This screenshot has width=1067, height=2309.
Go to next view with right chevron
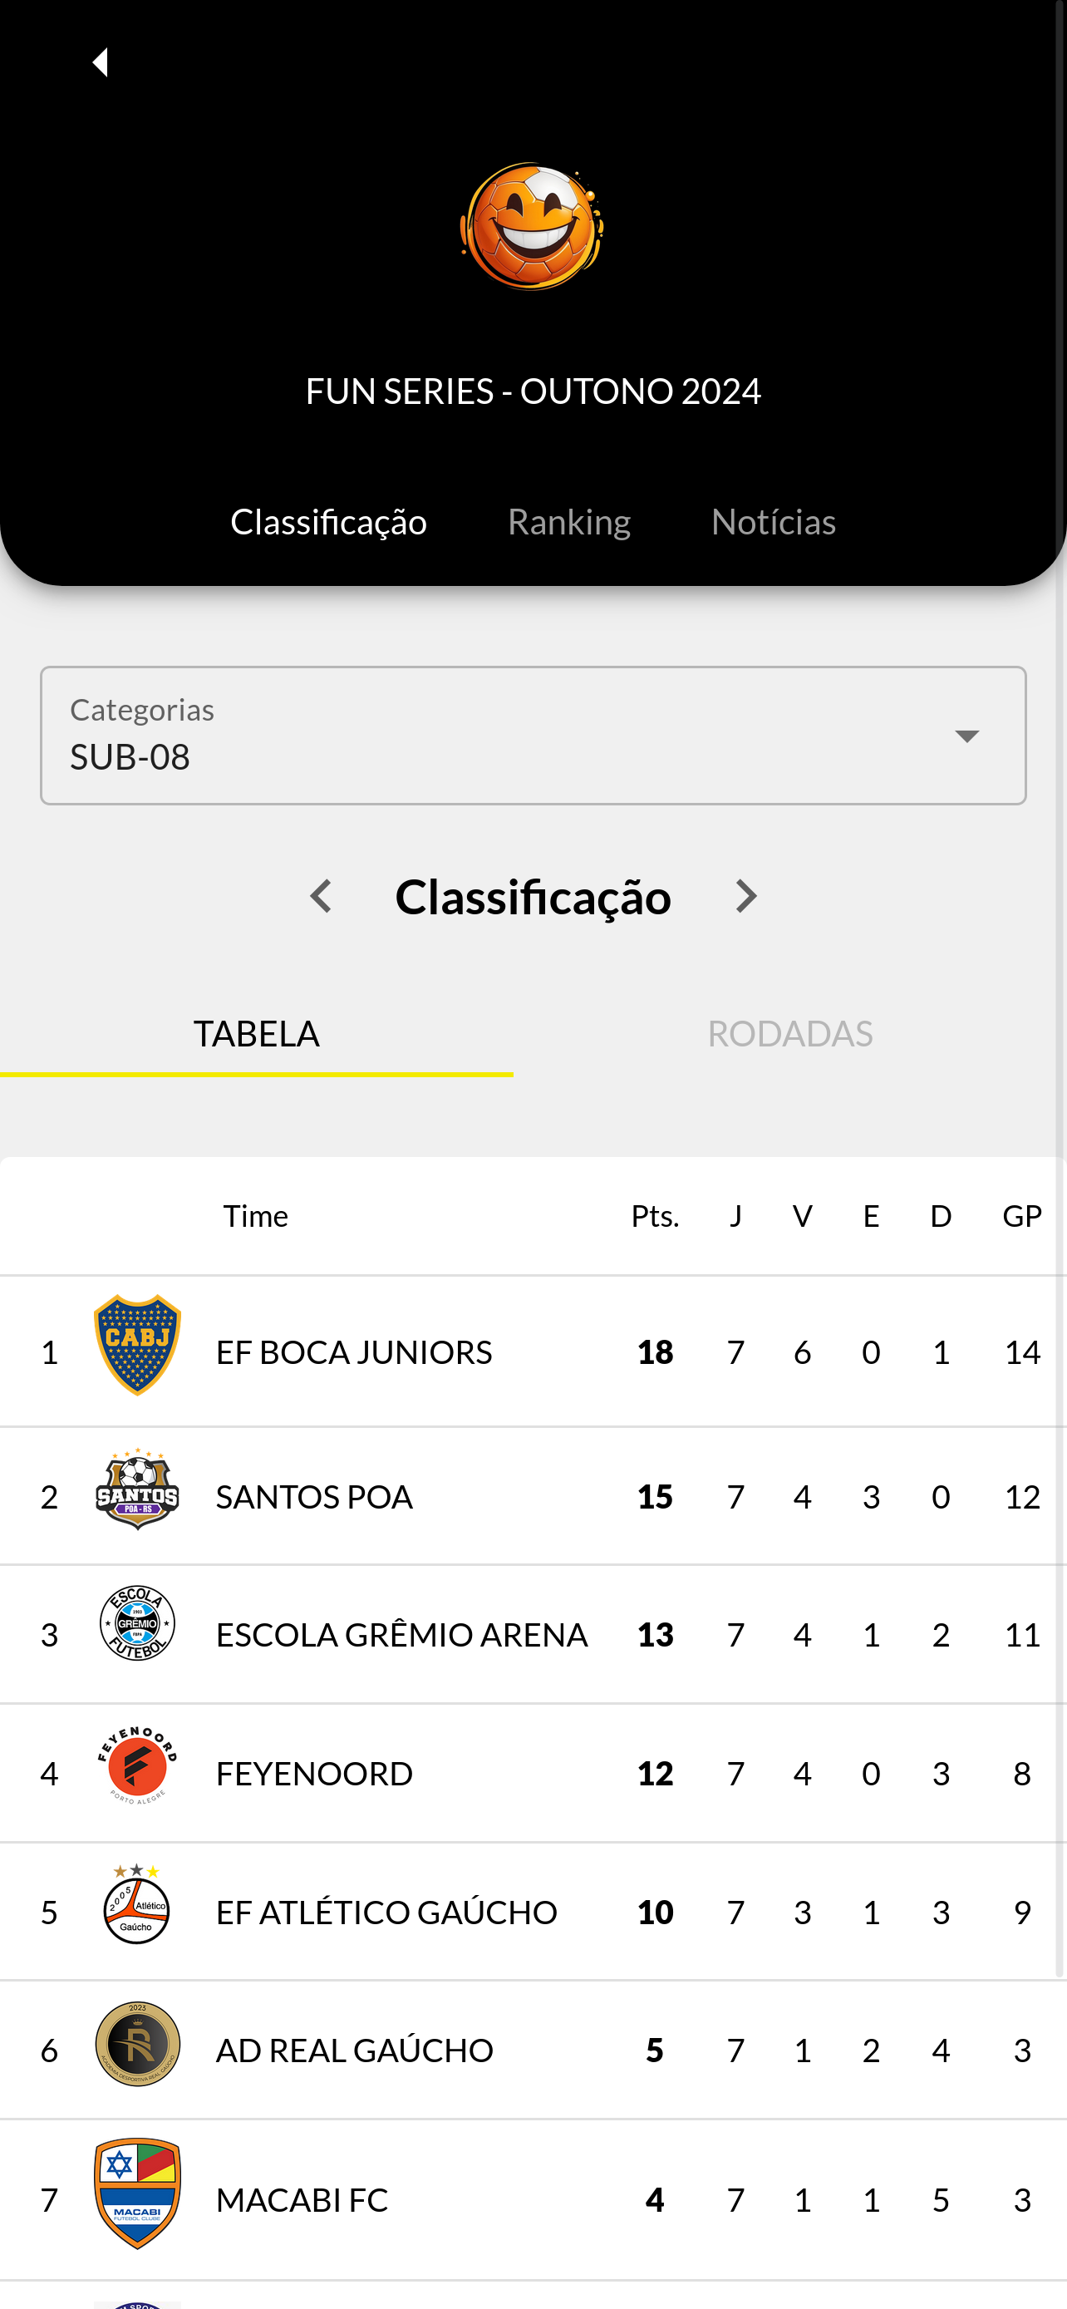click(x=745, y=896)
